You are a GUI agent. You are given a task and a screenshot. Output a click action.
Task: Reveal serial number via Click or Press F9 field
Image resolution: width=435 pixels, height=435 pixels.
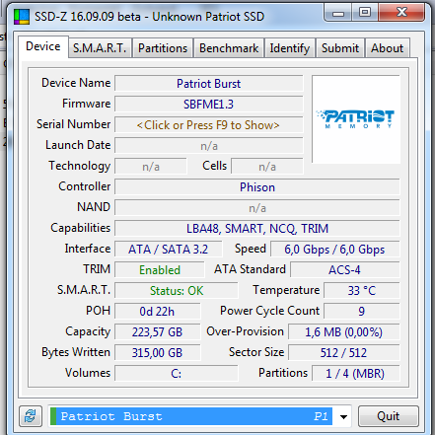coord(208,125)
